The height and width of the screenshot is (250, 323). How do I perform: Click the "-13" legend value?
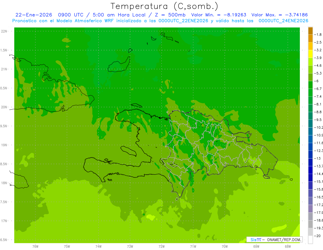pos(318,158)
